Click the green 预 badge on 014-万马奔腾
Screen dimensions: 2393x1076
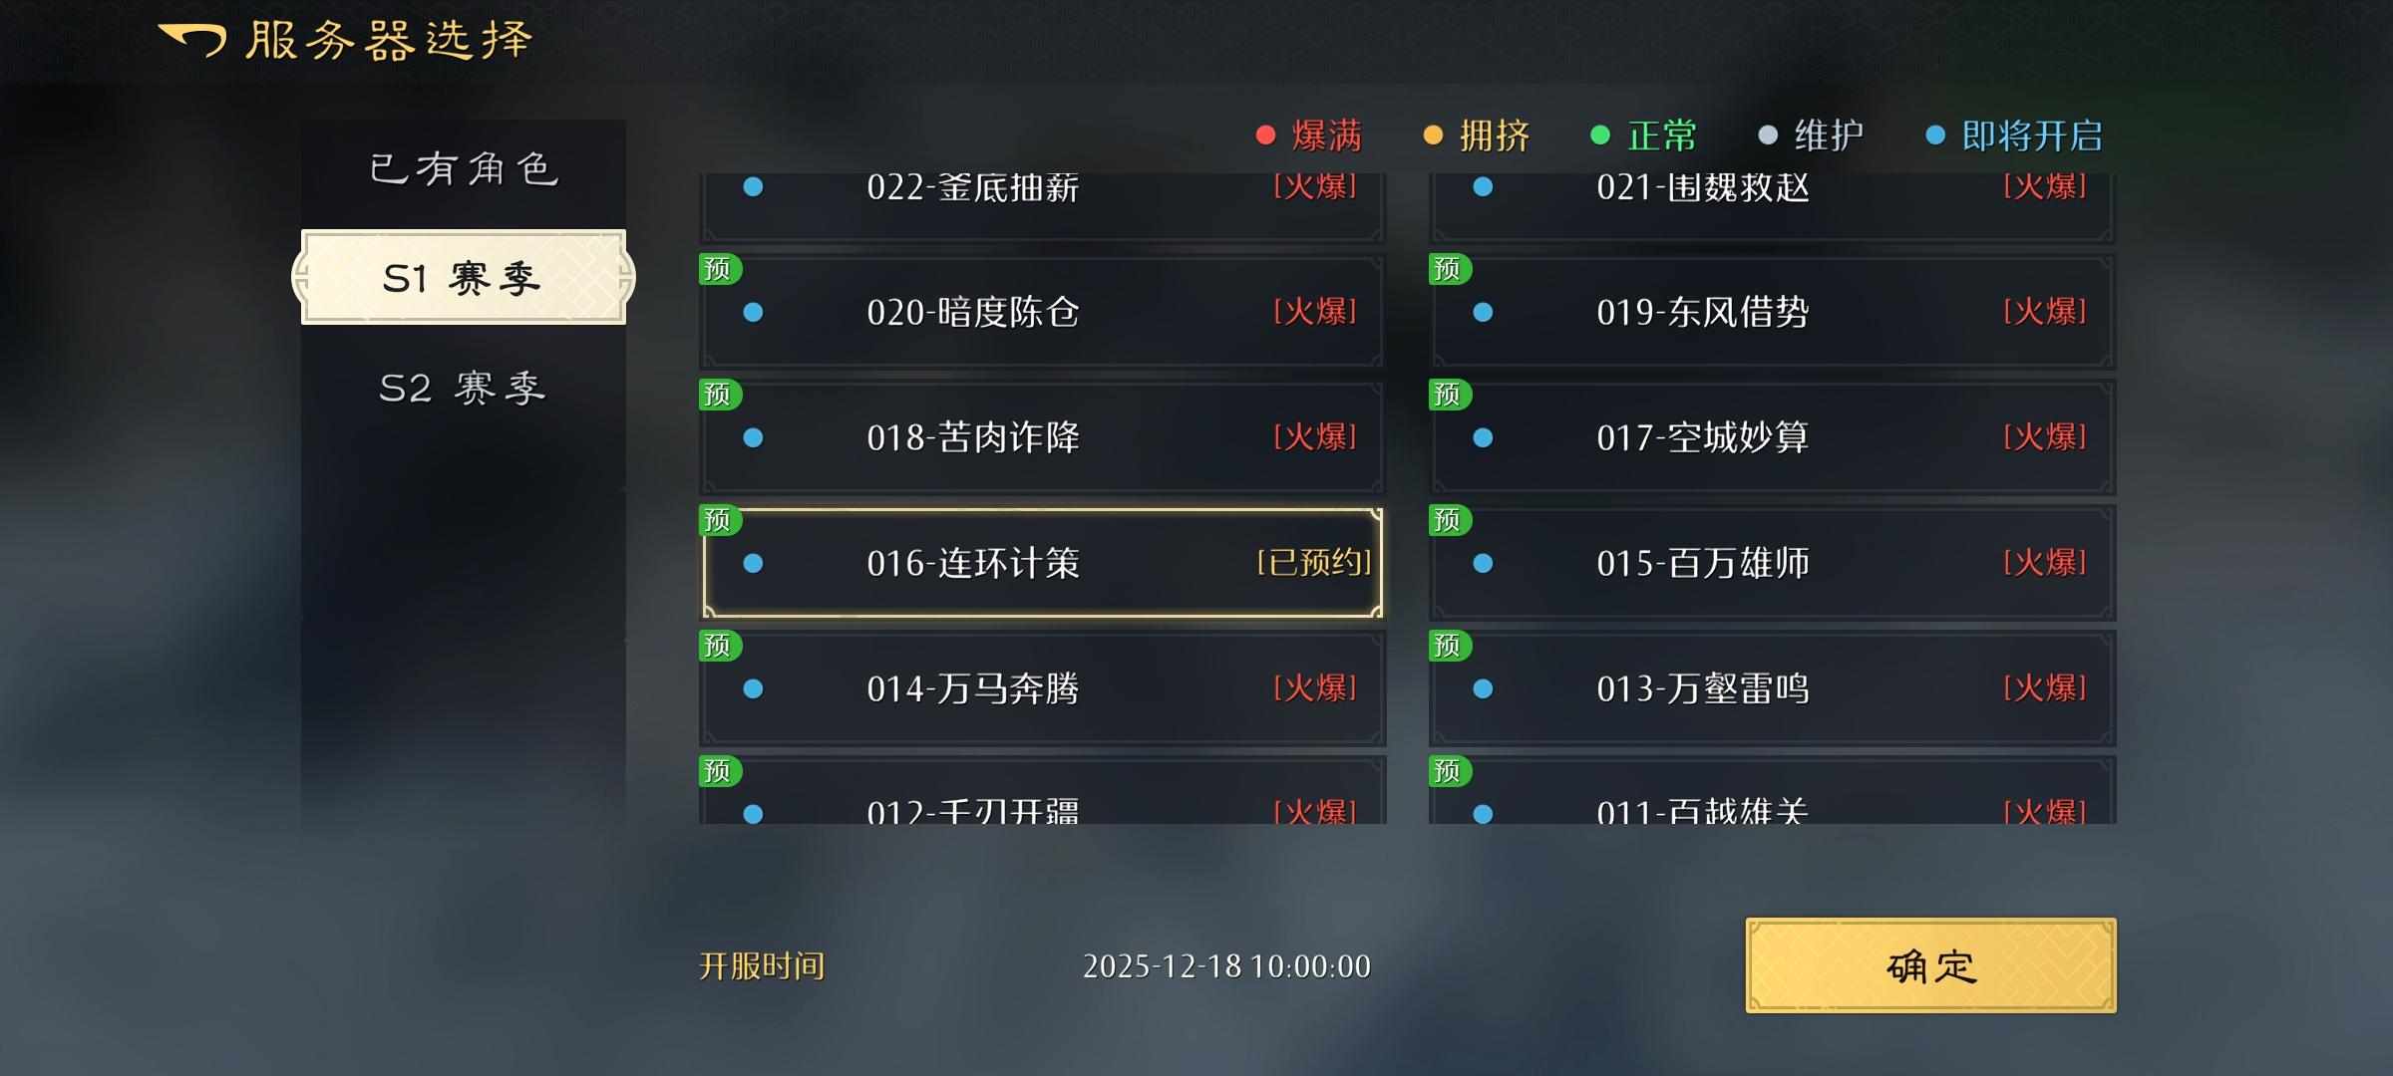click(719, 646)
